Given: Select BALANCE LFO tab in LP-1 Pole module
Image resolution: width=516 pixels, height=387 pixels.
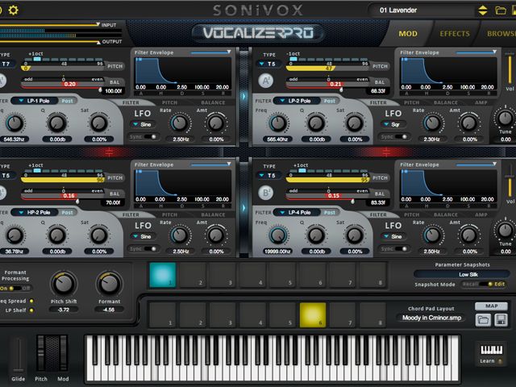Looking at the screenshot, I should coord(213,102).
